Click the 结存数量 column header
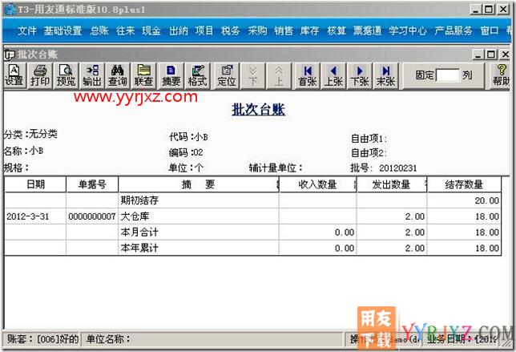Image resolution: width=516 pixels, height=352 pixels. click(x=464, y=184)
